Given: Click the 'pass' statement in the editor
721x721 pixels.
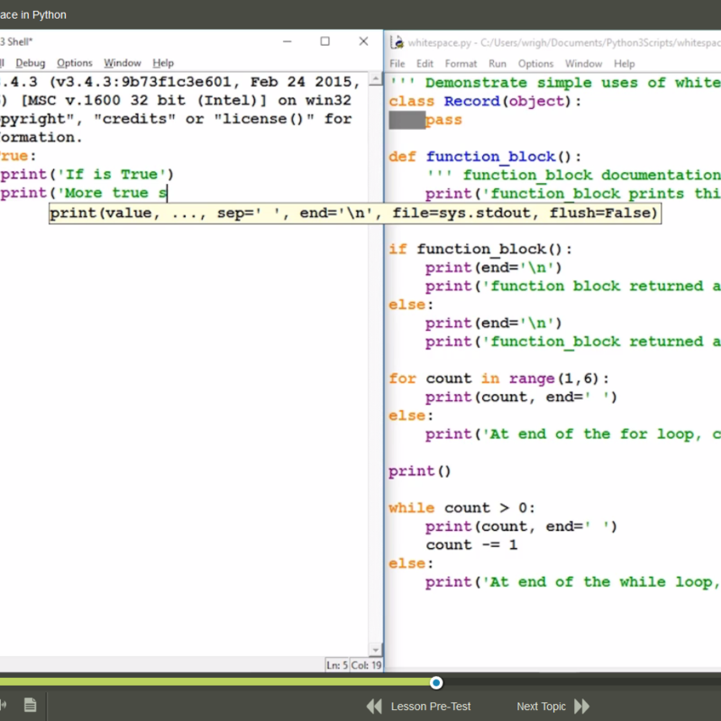Looking at the screenshot, I should coord(443,120).
